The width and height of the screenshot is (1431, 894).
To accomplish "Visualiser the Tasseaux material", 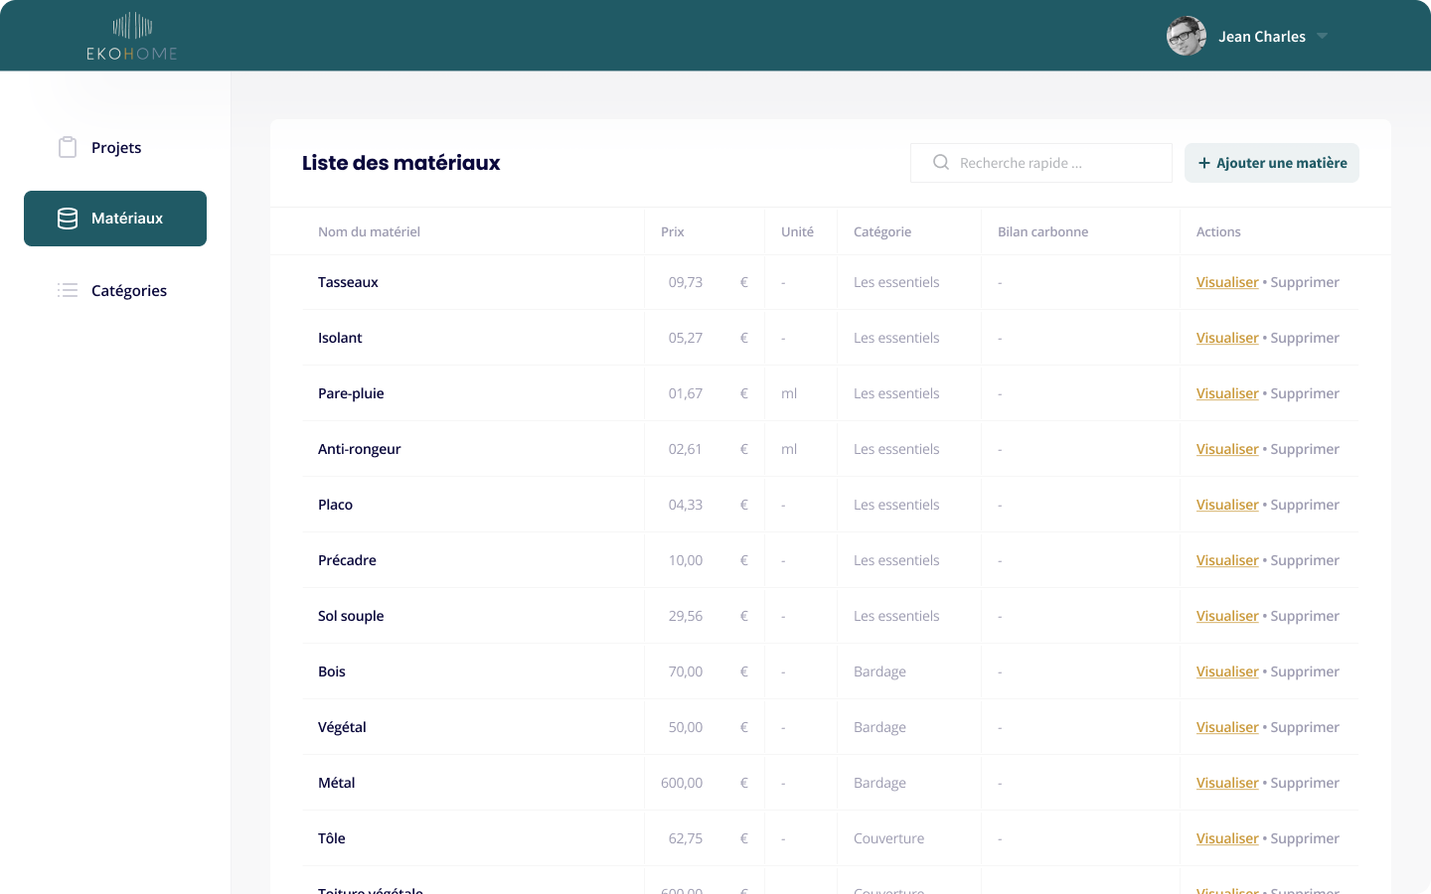I will (x=1227, y=282).
